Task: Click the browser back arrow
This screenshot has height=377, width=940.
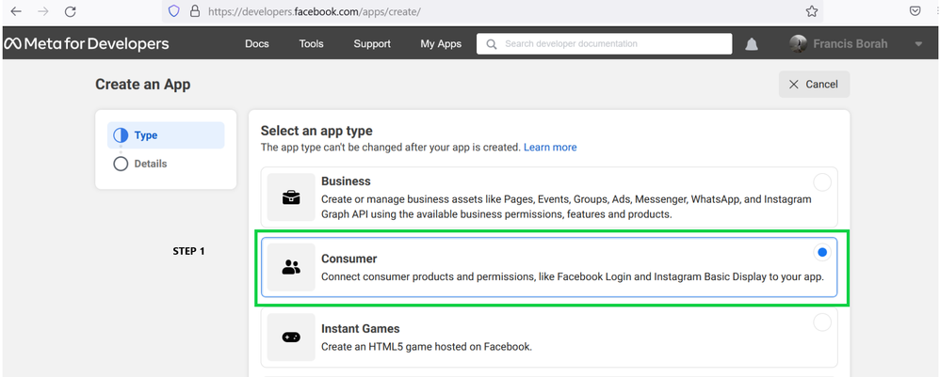Action: 16,11
